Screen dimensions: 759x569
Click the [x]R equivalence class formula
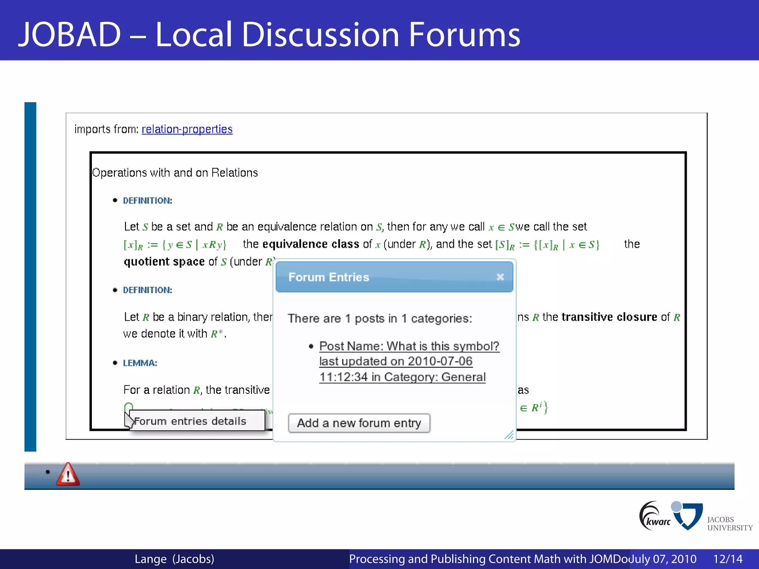point(175,245)
